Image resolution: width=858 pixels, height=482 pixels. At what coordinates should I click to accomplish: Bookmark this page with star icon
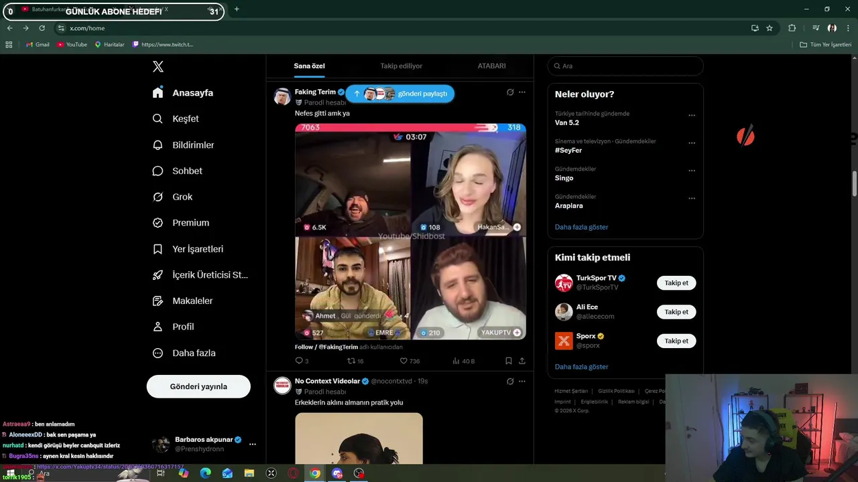pos(770,28)
